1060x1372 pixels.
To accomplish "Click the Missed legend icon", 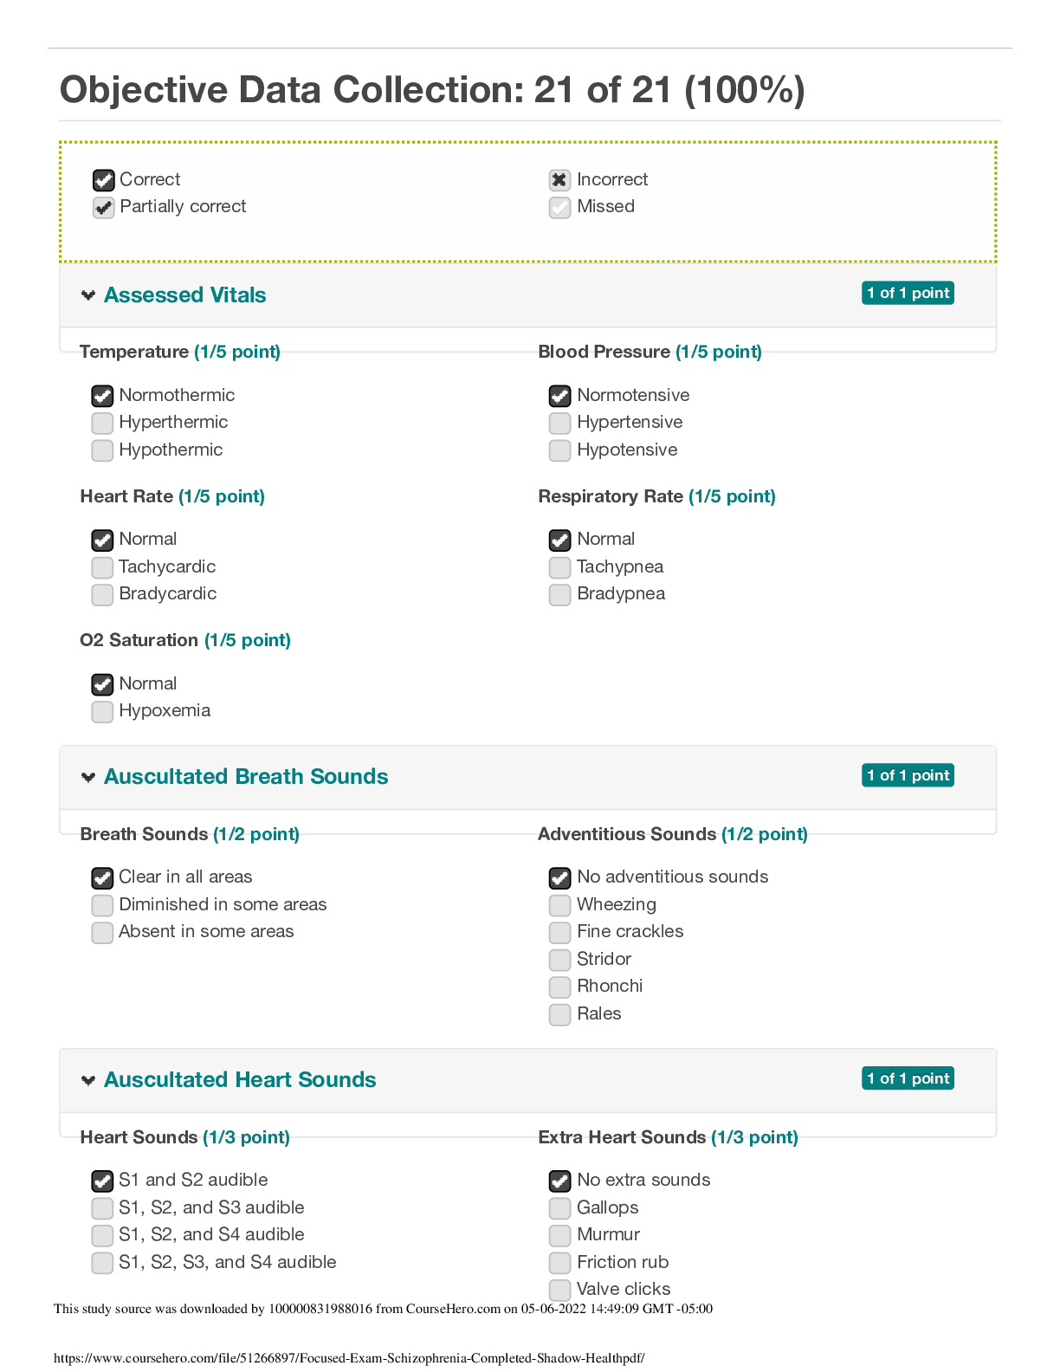I will [560, 208].
